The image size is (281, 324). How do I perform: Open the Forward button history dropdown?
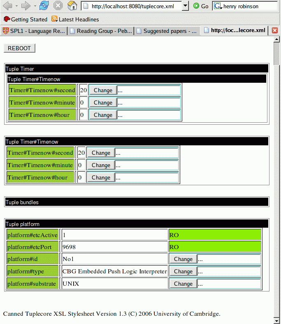point(35,6)
